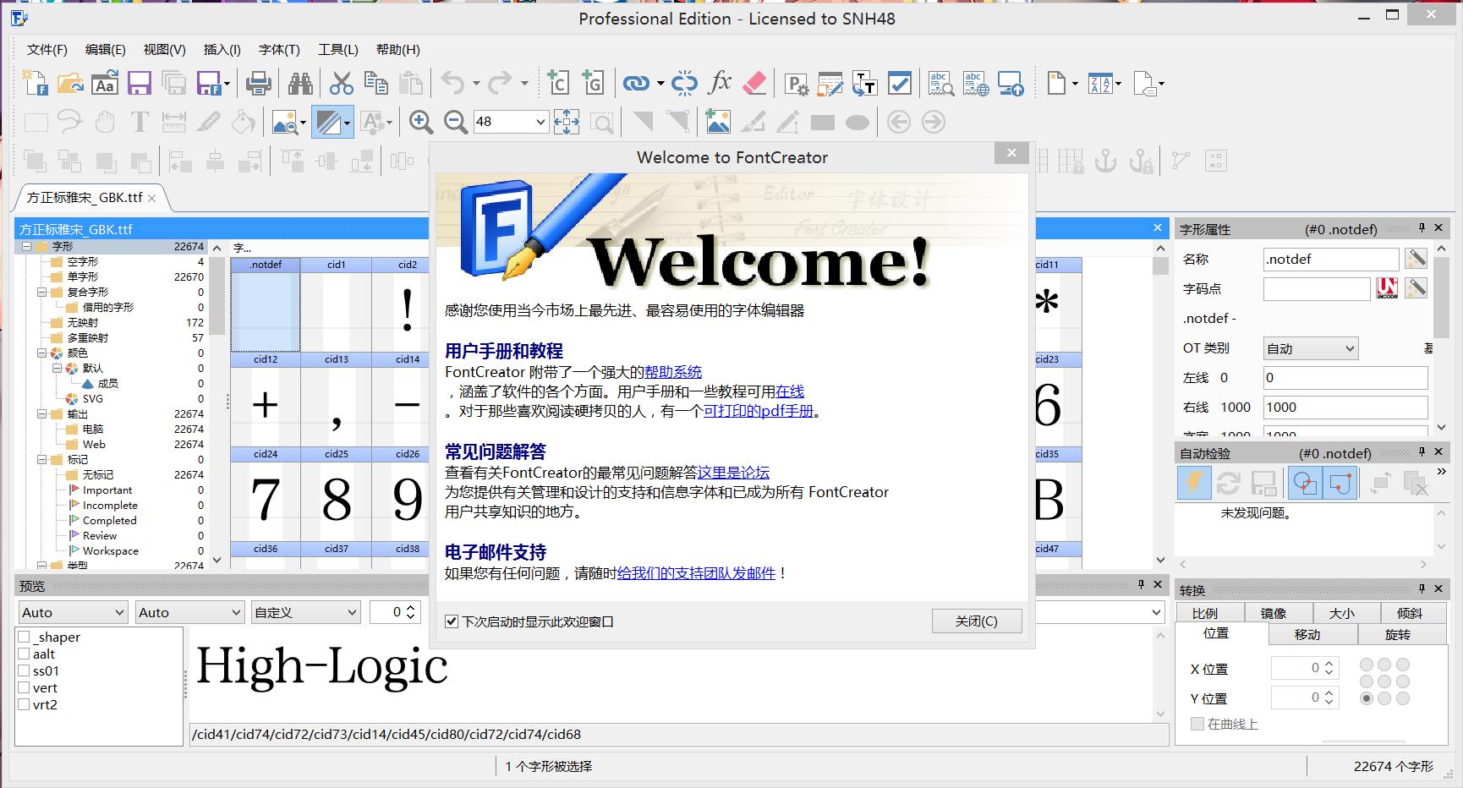Open the 这里是论坛 link
Viewport: 1463px width, 788px height.
point(733,473)
